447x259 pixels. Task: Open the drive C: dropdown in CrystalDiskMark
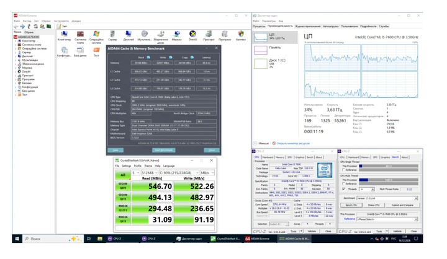(x=179, y=173)
